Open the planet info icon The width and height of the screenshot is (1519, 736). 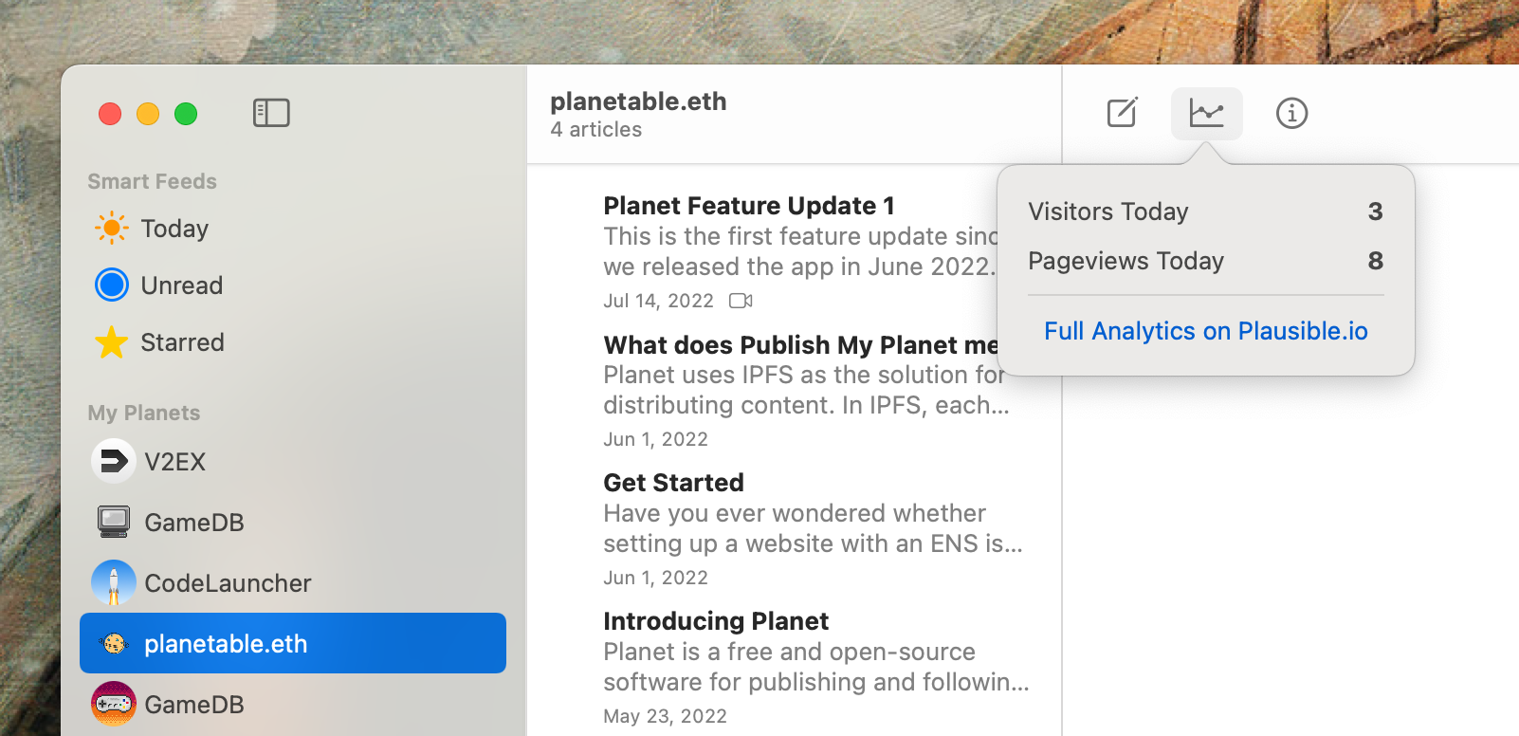tap(1291, 114)
